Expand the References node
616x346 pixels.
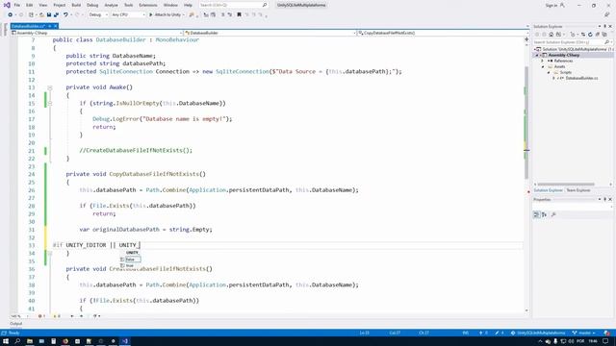click(x=543, y=62)
